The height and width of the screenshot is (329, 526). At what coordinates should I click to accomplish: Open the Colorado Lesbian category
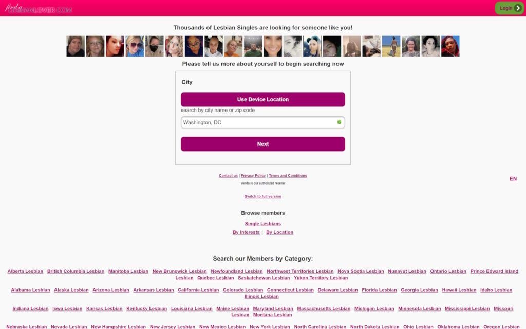[x=243, y=290]
